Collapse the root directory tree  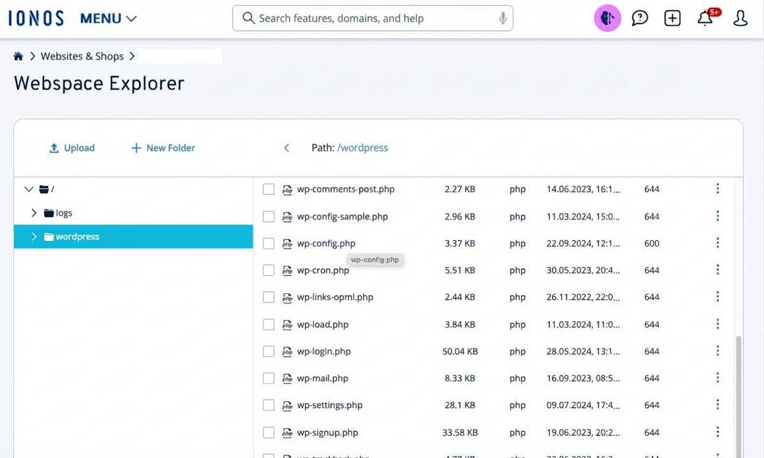(28, 189)
